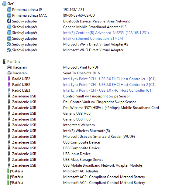Viewport: 189px width, 190px height.
Task: Click the Bluetooth icon of the network adapter
Action: pos(9,21)
